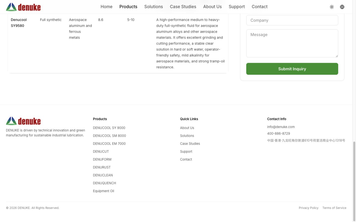Open the Equipment Oil link
356x222 pixels.
pos(103,191)
